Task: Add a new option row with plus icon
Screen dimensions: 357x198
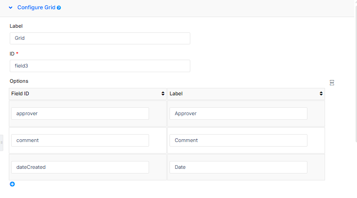Action: coord(13,184)
